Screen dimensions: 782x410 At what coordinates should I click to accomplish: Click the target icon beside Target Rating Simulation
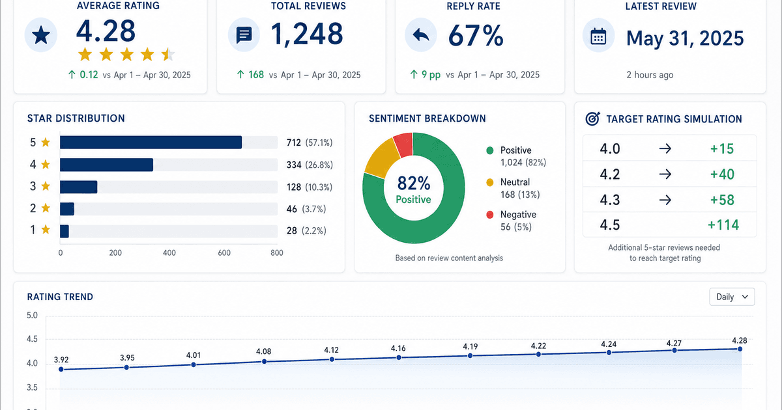coord(593,119)
